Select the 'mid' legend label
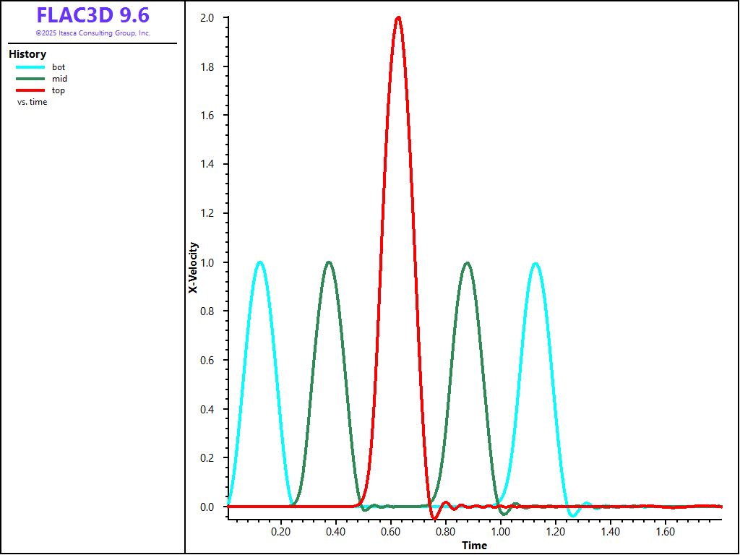The width and height of the screenshot is (740, 555). [59, 79]
